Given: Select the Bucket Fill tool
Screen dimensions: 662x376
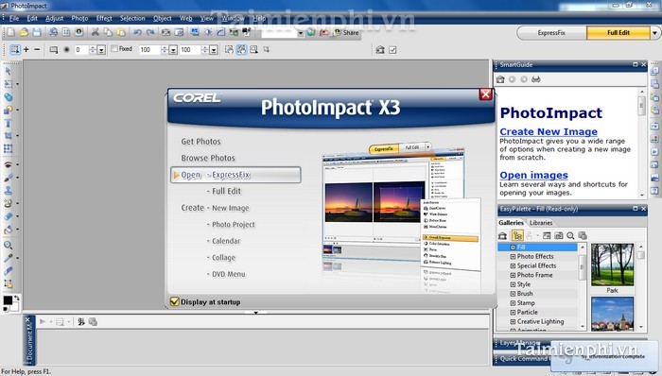Looking at the screenshot, I should click(x=8, y=230).
